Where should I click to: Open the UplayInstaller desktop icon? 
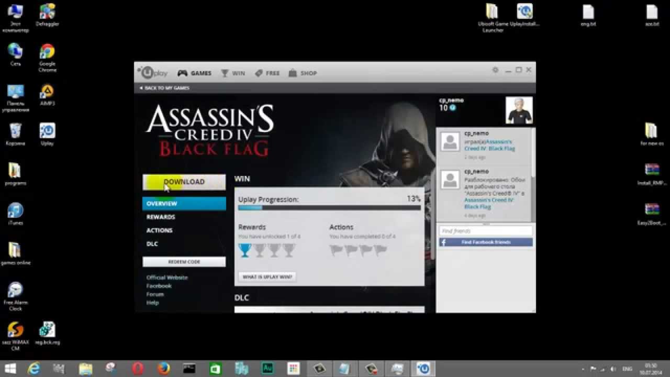pos(524,15)
